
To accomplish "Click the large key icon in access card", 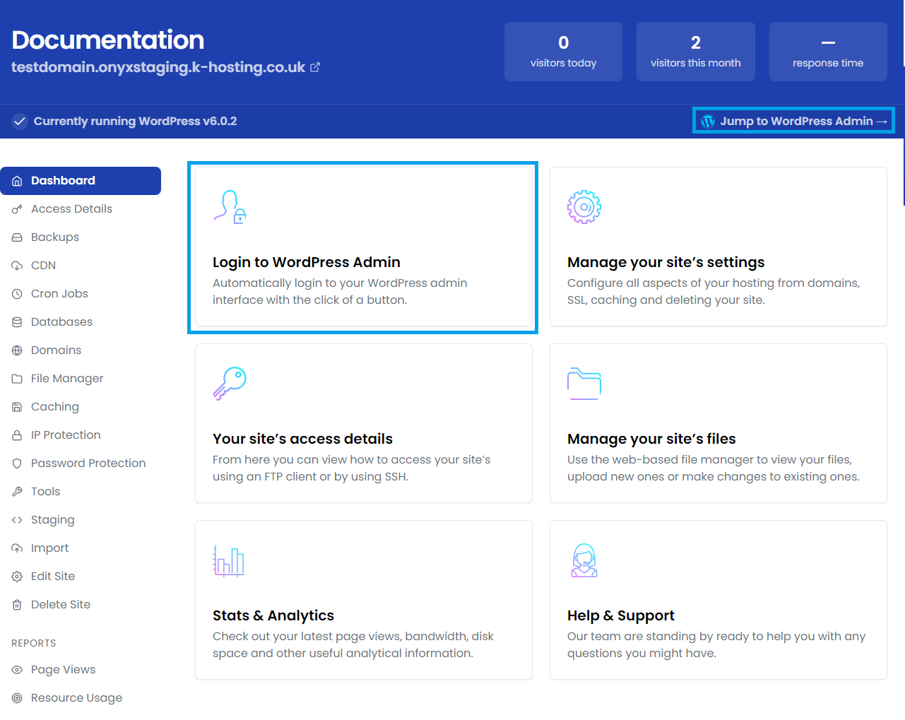I will (230, 384).
